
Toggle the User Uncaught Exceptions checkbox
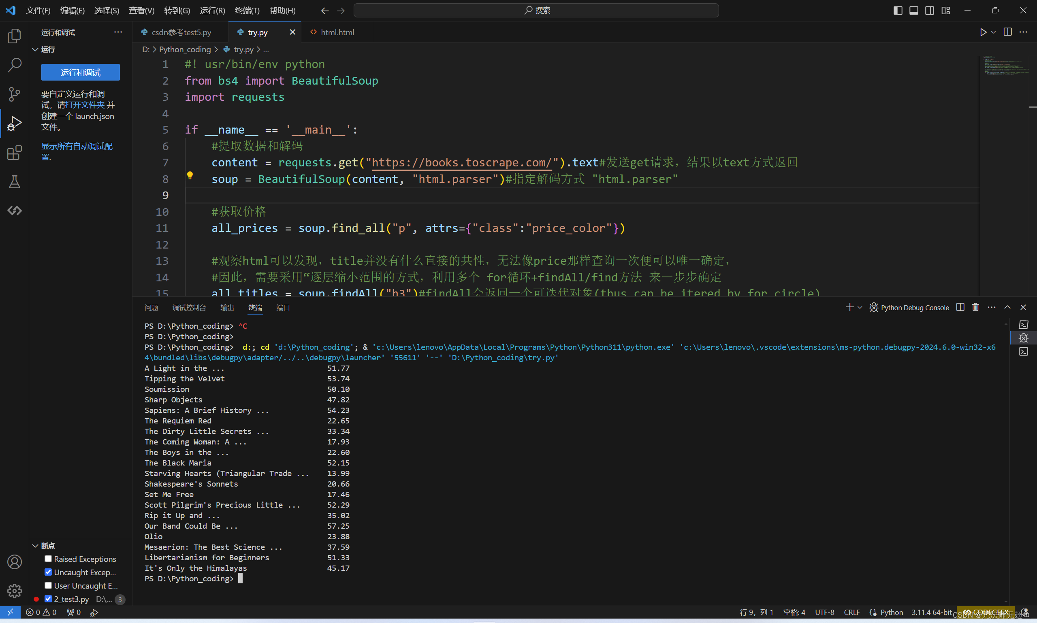click(48, 585)
